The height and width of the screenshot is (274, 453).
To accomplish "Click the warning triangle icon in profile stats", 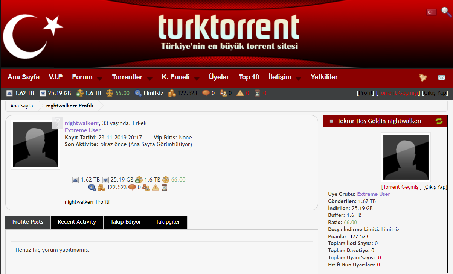I will (156, 187).
